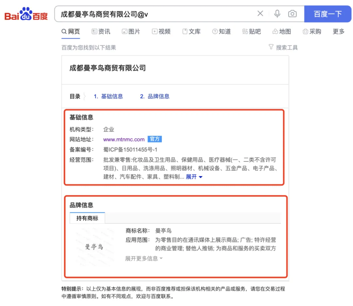The height and width of the screenshot is (306, 353).
Task: Open the 视频 tab
Action: pyautogui.click(x=161, y=31)
